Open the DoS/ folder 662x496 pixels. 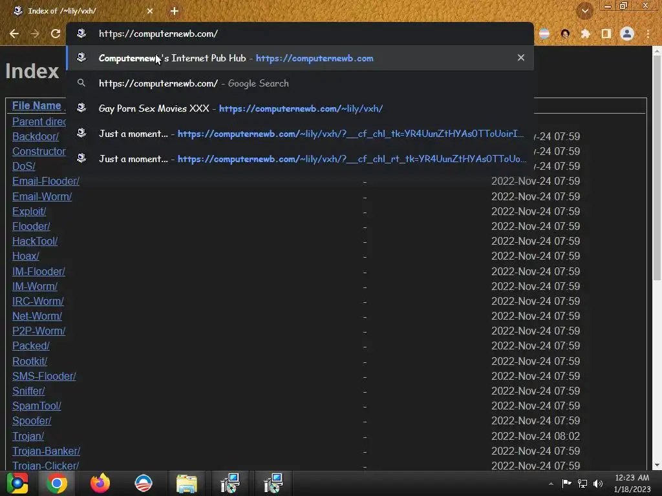[24, 166]
